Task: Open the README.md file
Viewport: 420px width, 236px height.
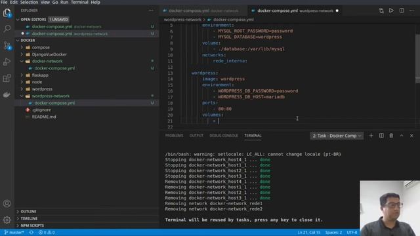Action: pos(44,117)
